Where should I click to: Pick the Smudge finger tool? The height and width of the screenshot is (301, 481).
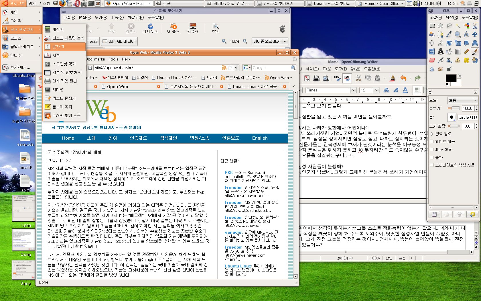[x=440, y=69]
